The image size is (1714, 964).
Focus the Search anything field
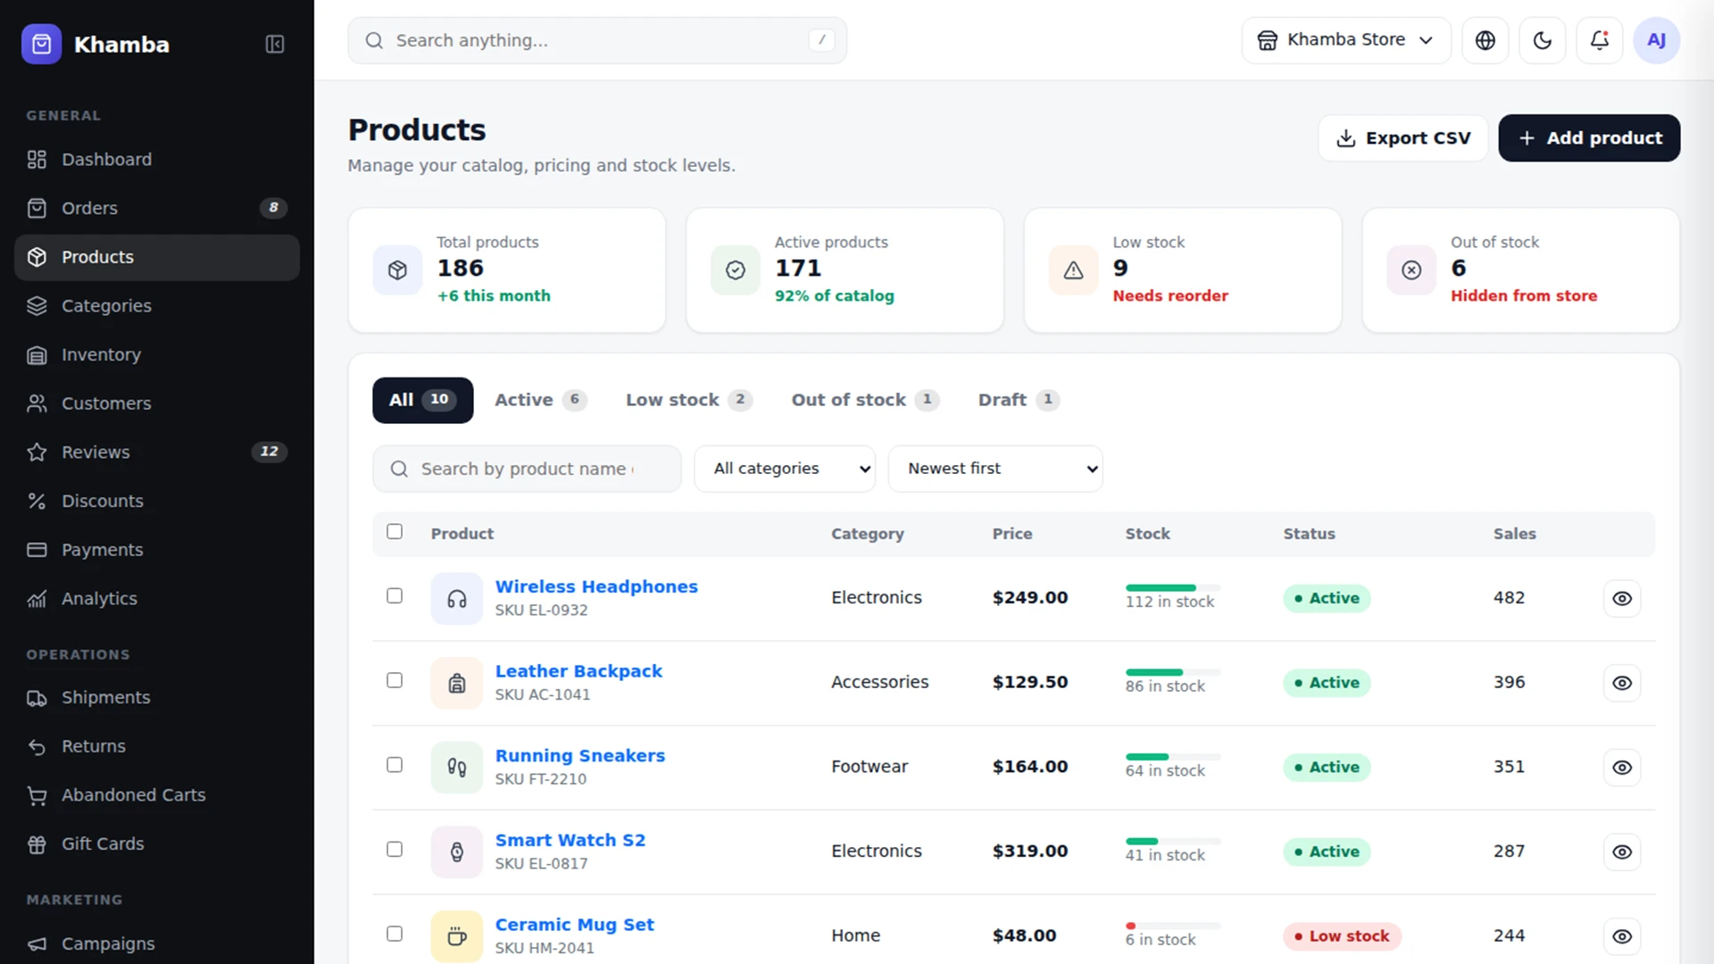[x=597, y=40]
